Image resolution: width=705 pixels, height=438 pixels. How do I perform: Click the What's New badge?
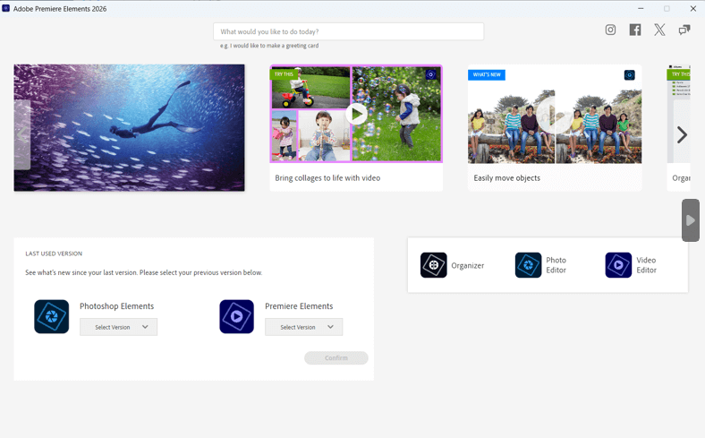tap(486, 74)
